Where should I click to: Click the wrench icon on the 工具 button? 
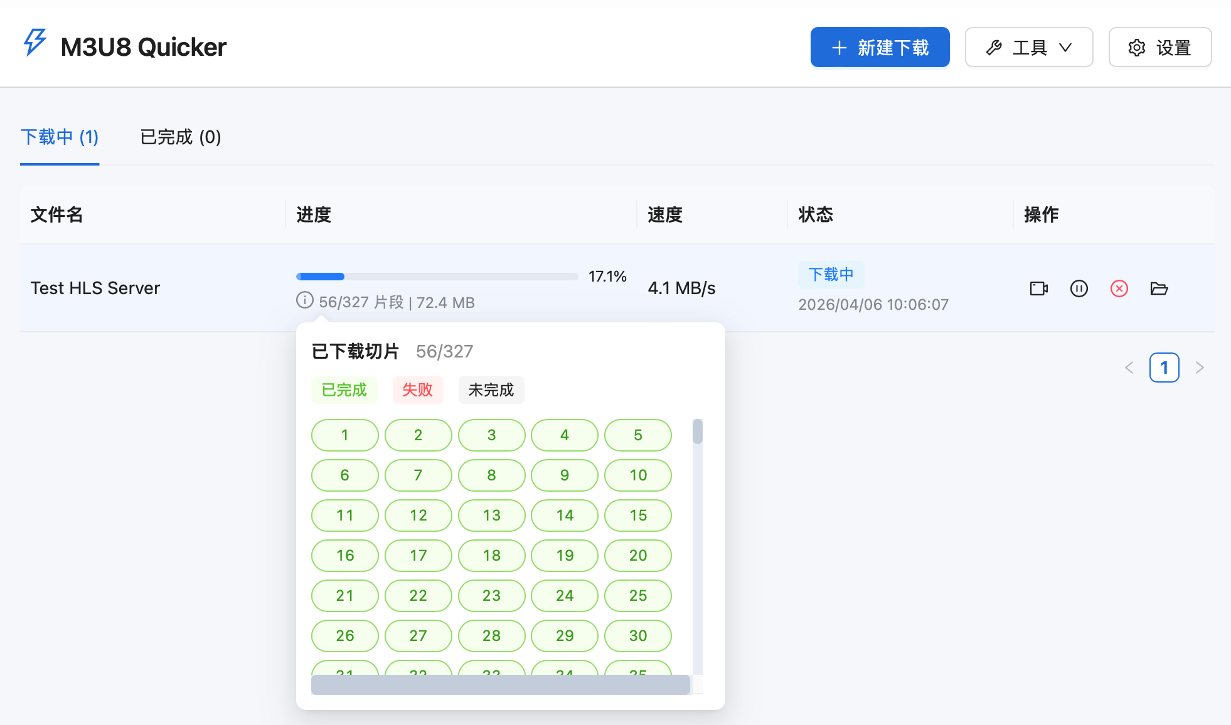tap(993, 47)
